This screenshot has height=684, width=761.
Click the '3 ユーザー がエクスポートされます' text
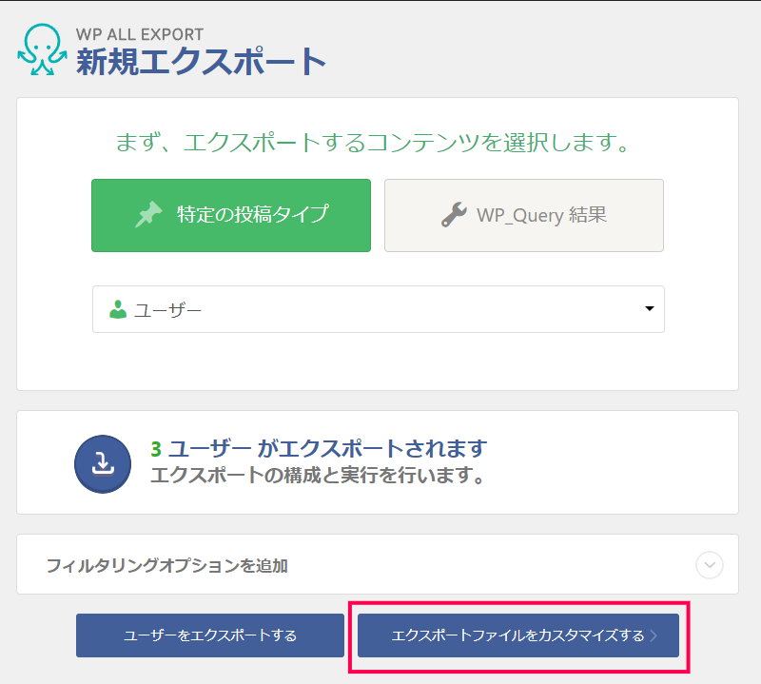tap(319, 449)
